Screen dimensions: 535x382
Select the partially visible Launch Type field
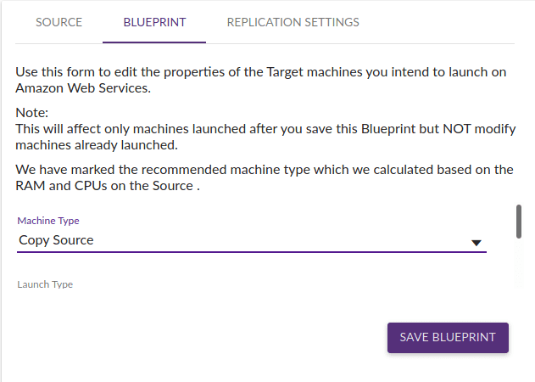45,284
